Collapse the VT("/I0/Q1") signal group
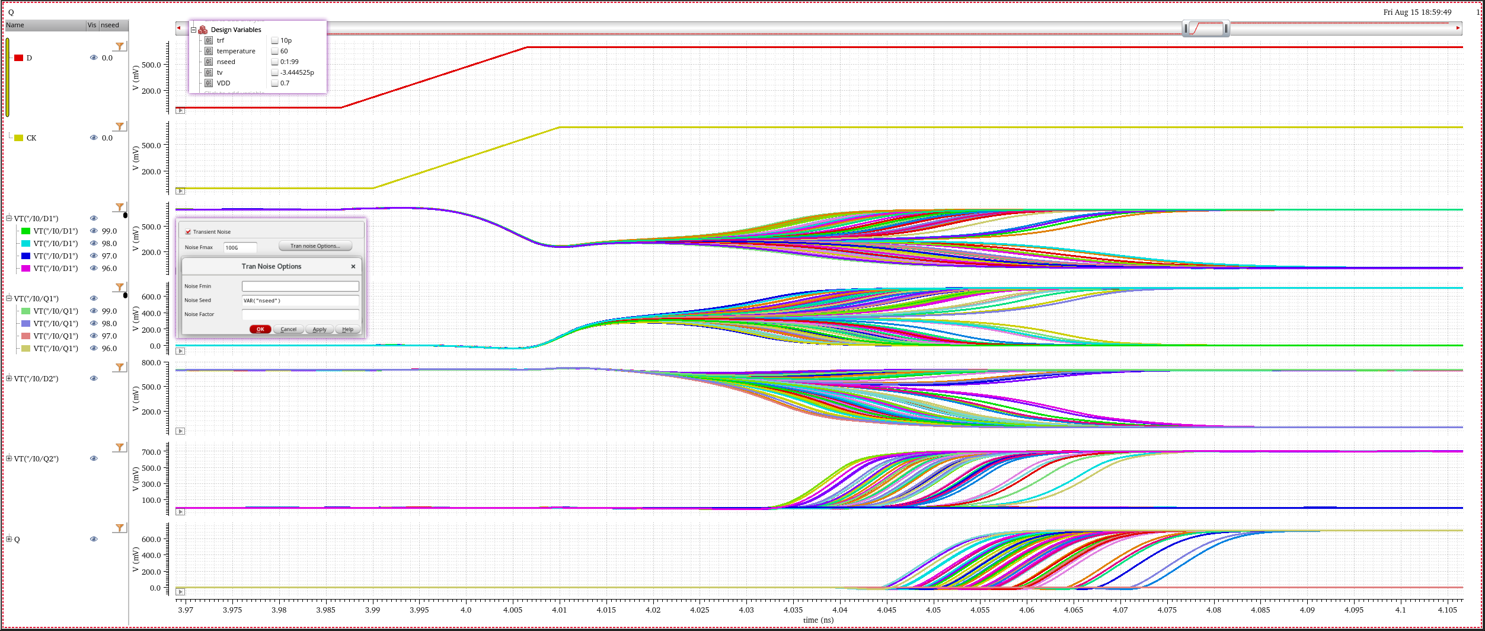Screen dimensions: 1485x631 pyautogui.click(x=9, y=298)
